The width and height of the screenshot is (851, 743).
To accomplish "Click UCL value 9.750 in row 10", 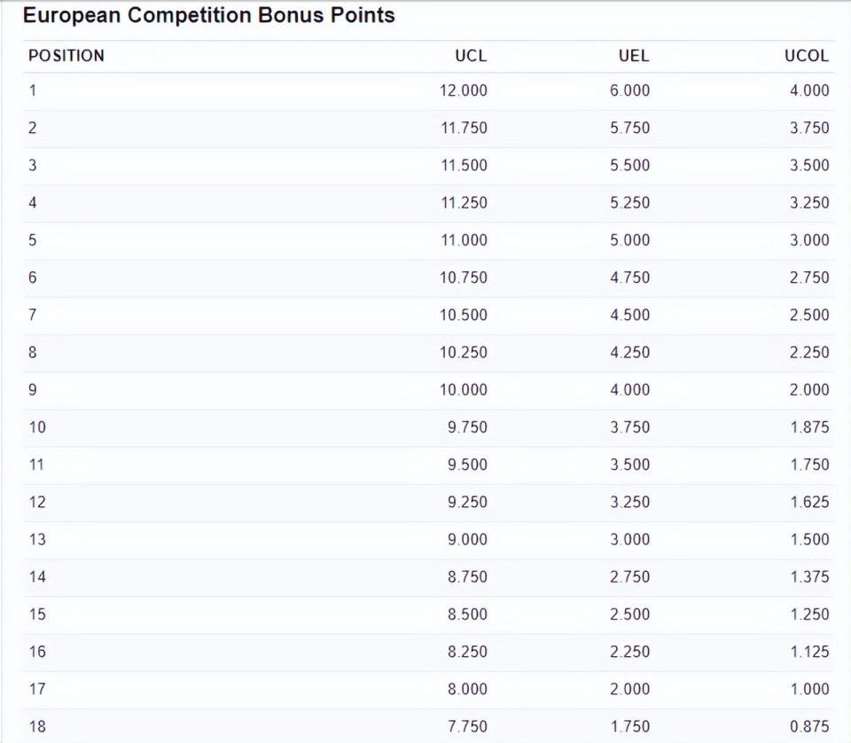I will tap(467, 427).
